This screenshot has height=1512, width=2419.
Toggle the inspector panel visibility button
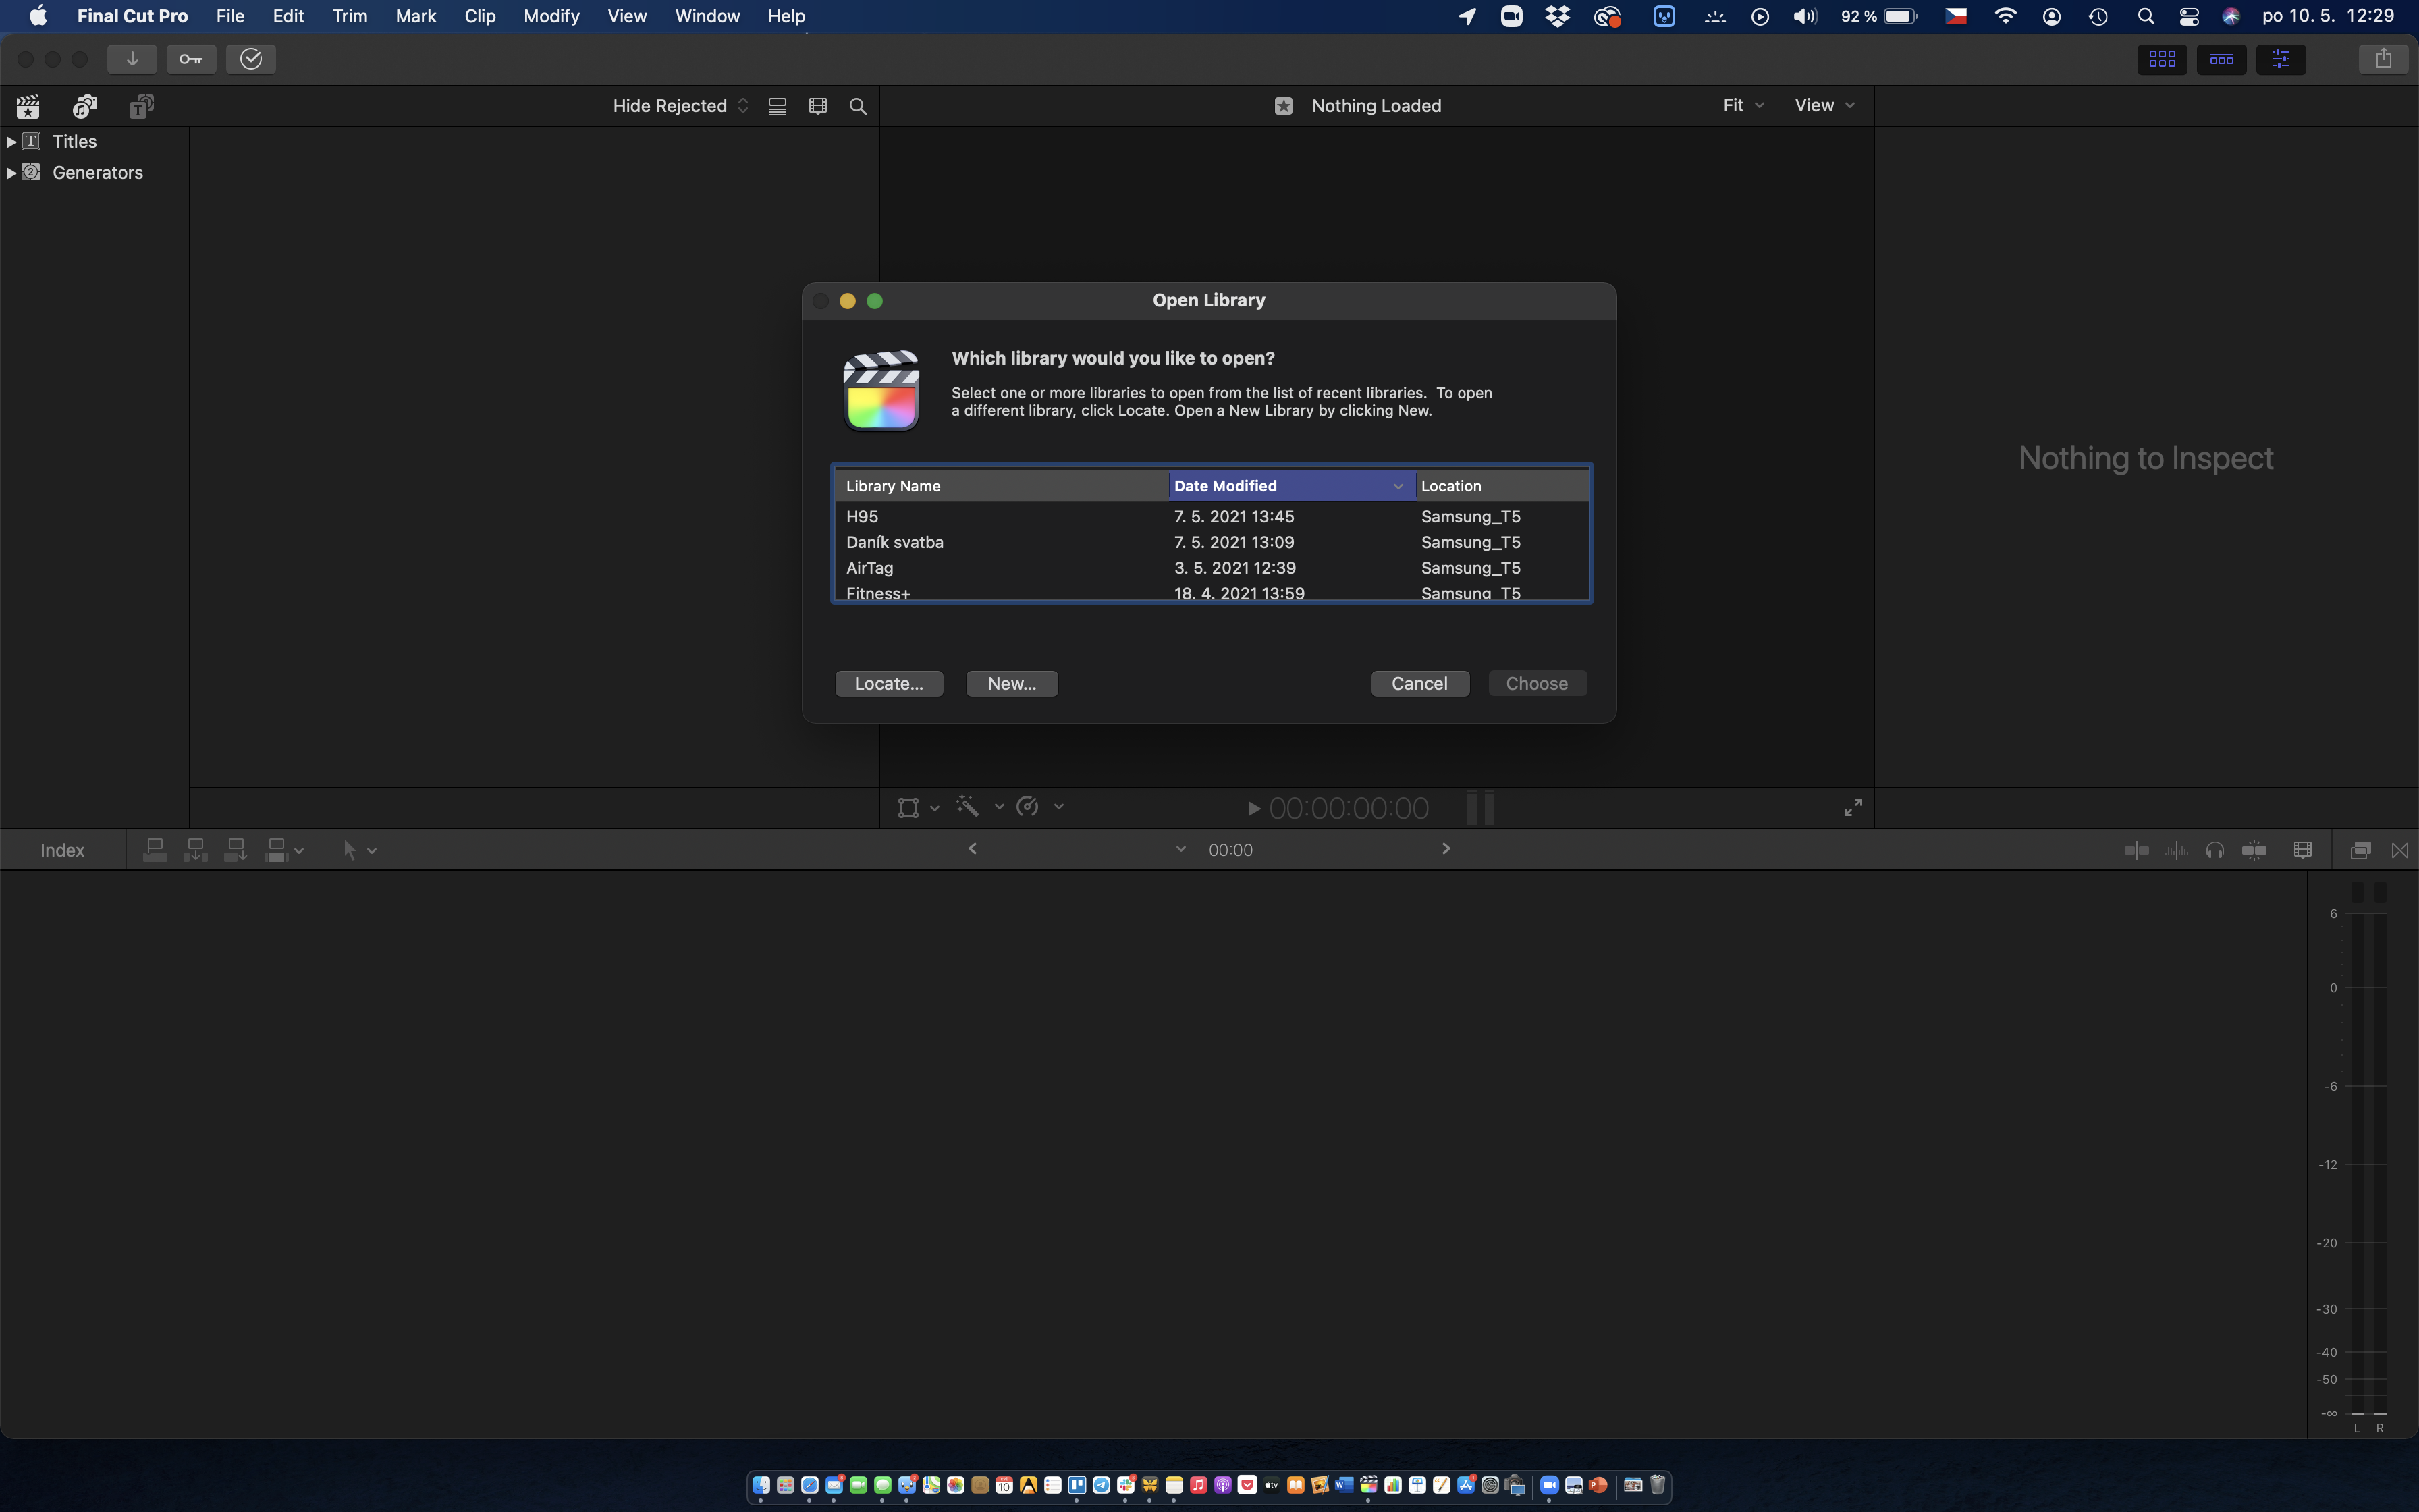tap(2281, 59)
